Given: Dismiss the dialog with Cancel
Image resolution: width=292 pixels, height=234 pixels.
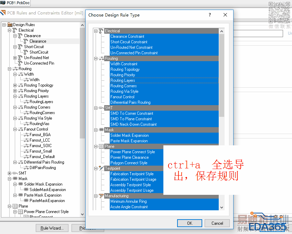Looking at the screenshot, I should [x=217, y=223].
